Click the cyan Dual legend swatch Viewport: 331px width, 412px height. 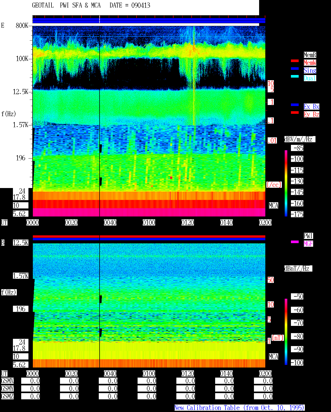pos(295,76)
